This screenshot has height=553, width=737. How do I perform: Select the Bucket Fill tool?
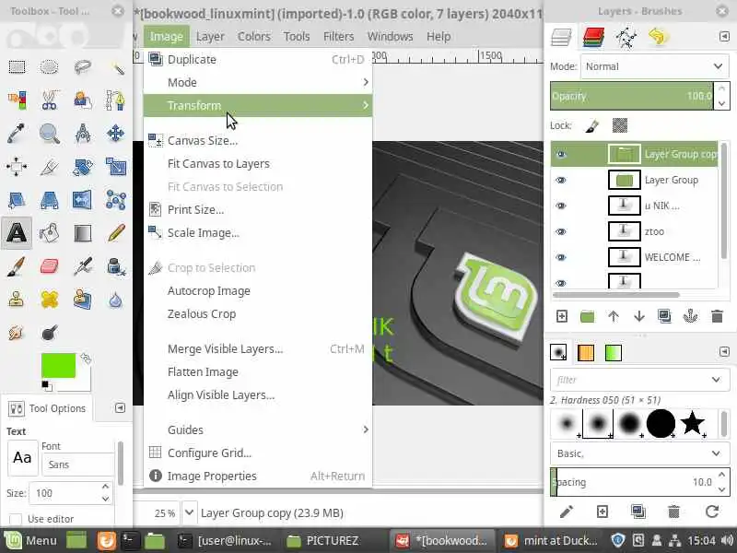click(x=50, y=233)
